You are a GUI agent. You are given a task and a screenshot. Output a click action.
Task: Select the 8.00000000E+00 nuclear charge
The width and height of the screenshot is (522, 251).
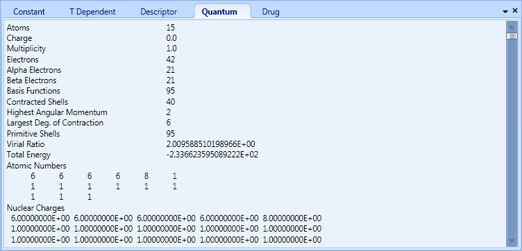point(292,218)
